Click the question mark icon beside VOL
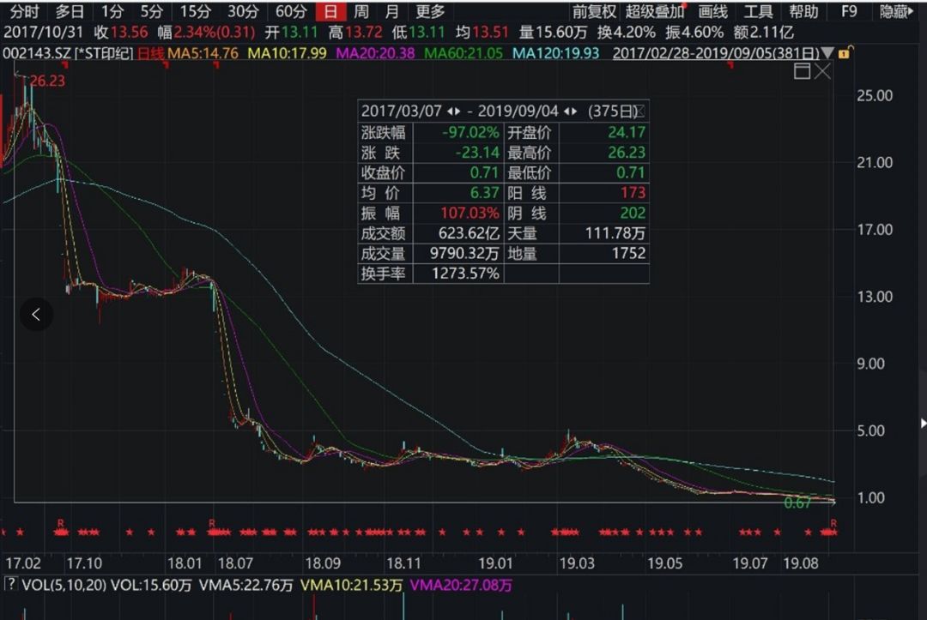 [10, 585]
